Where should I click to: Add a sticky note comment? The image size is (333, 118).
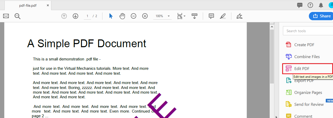coord(211,16)
